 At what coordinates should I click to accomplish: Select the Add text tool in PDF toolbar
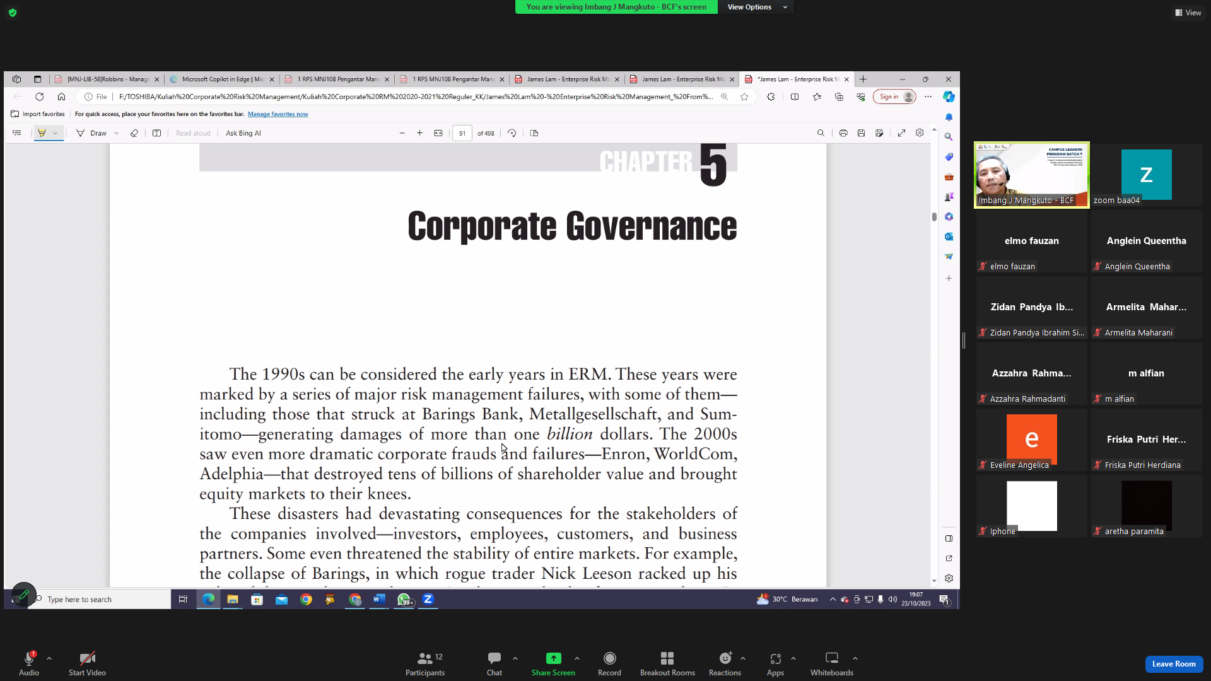pos(156,133)
